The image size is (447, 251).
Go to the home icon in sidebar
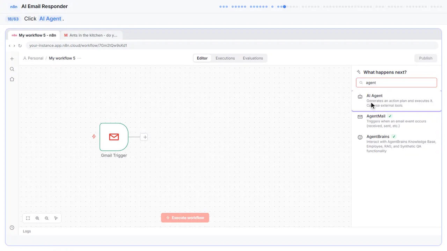[x=12, y=79]
